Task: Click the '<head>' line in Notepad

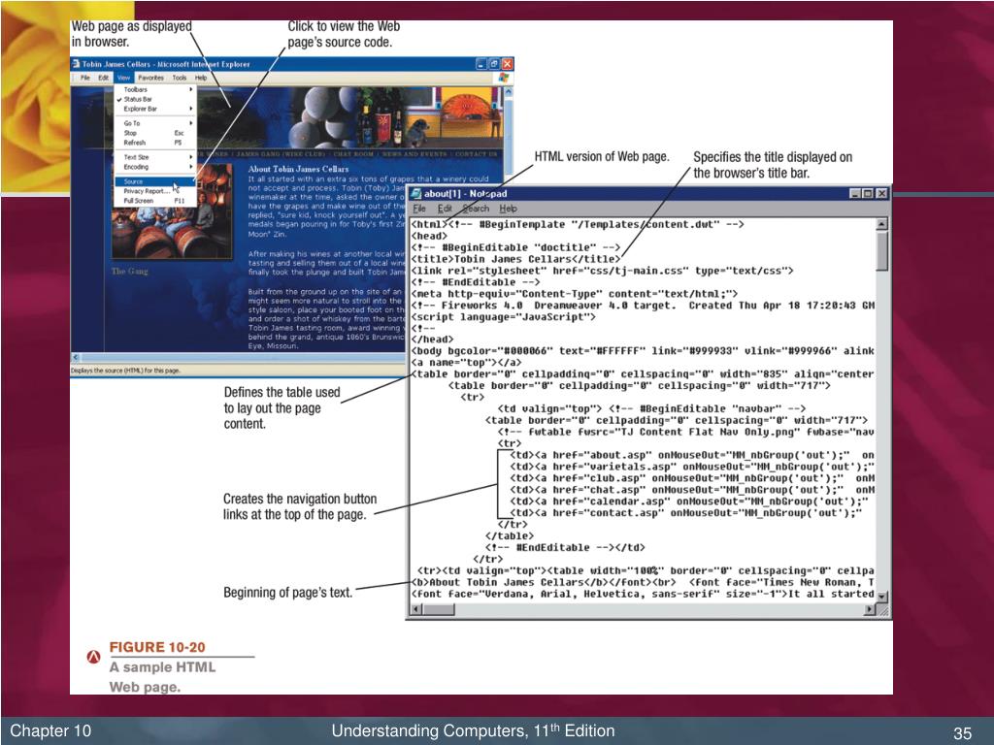Action: coord(430,236)
